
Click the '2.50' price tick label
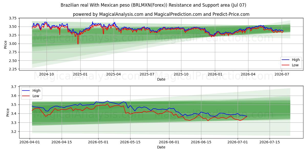click(x=13, y=61)
